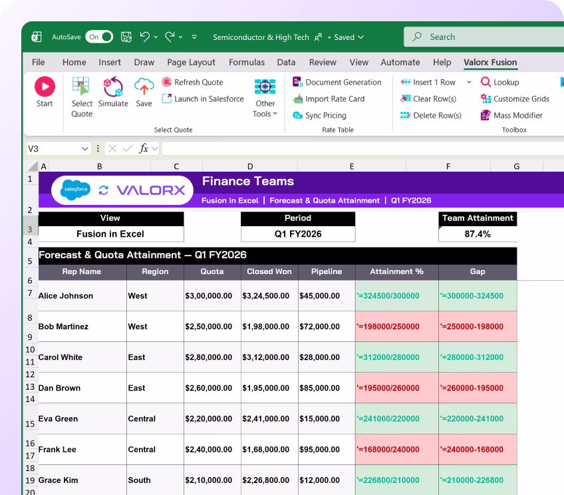Open Customize Quick Access Toolbar menu
This screenshot has width=564, height=495.
194,37
